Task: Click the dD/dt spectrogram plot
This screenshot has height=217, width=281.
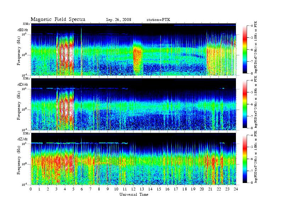Action: (133, 104)
